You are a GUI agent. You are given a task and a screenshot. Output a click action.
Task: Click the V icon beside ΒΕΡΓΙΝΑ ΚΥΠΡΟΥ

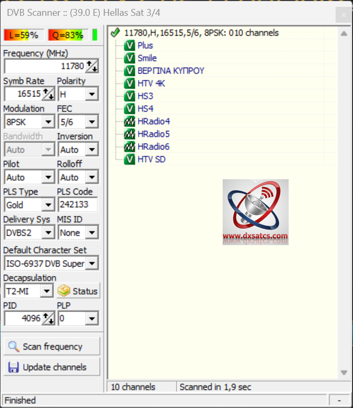(x=129, y=71)
